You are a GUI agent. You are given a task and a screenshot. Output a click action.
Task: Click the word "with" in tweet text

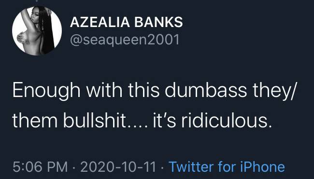104,90
